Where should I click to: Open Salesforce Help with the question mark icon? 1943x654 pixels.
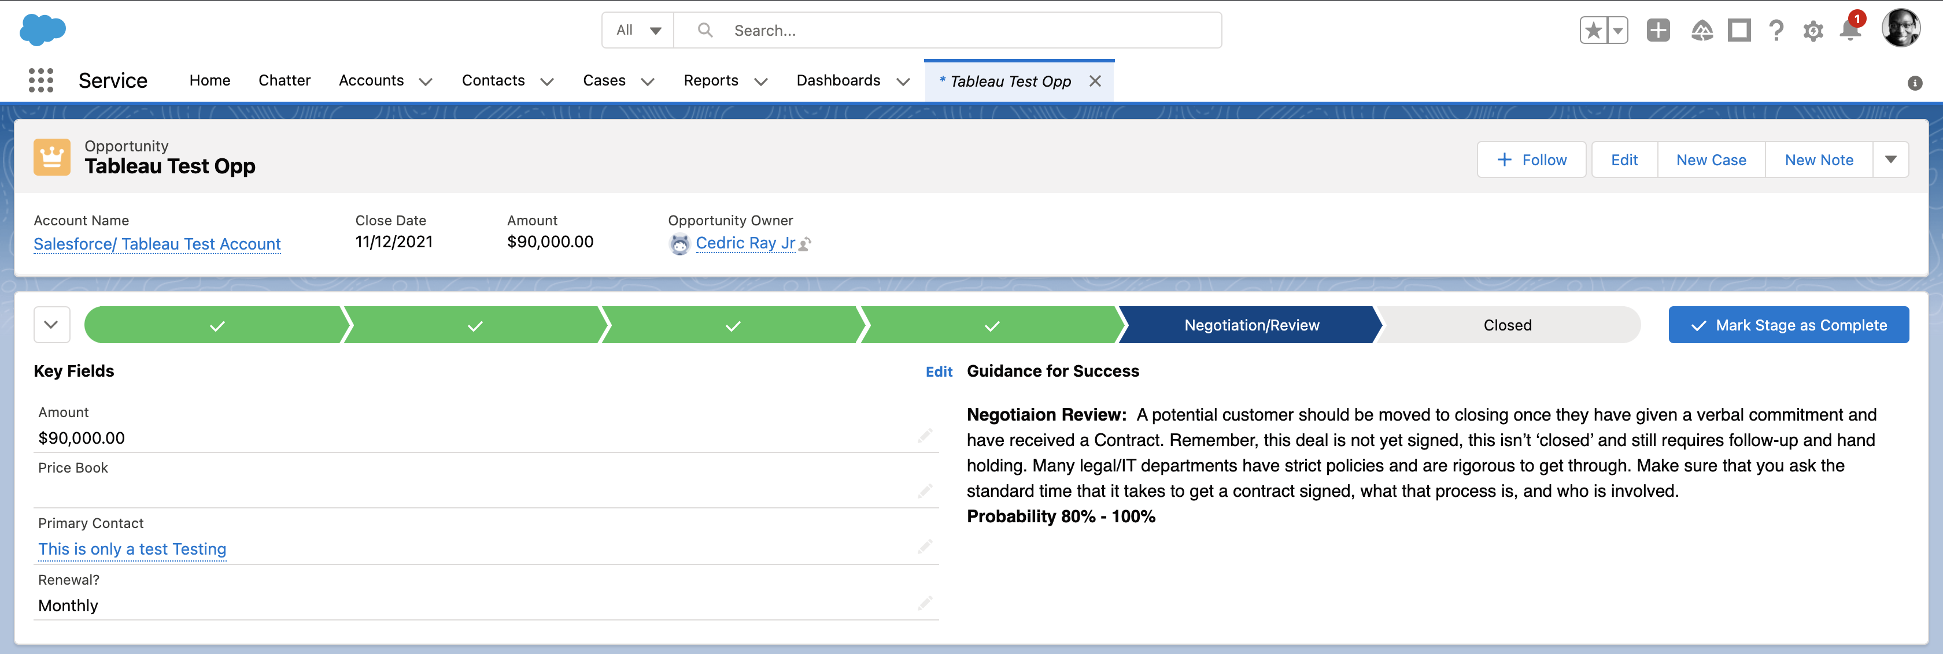coord(1776,30)
